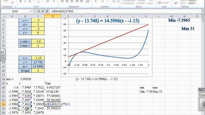Viewport: 205px width, 115px height.
Task: Click the Font Color letter A icon
Action: 54,1
